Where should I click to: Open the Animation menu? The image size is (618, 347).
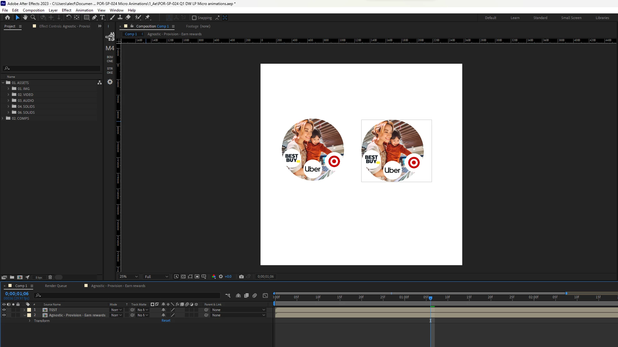click(84, 10)
